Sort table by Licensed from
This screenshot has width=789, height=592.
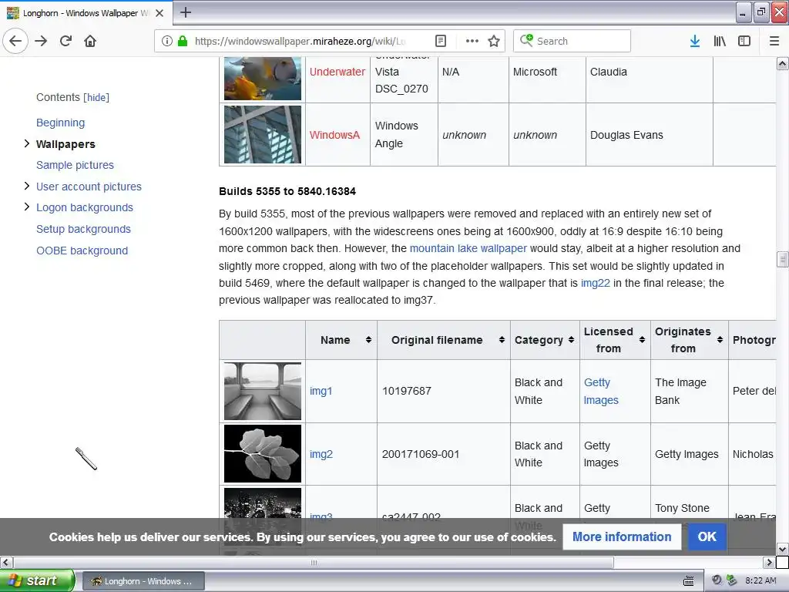[x=615, y=340]
